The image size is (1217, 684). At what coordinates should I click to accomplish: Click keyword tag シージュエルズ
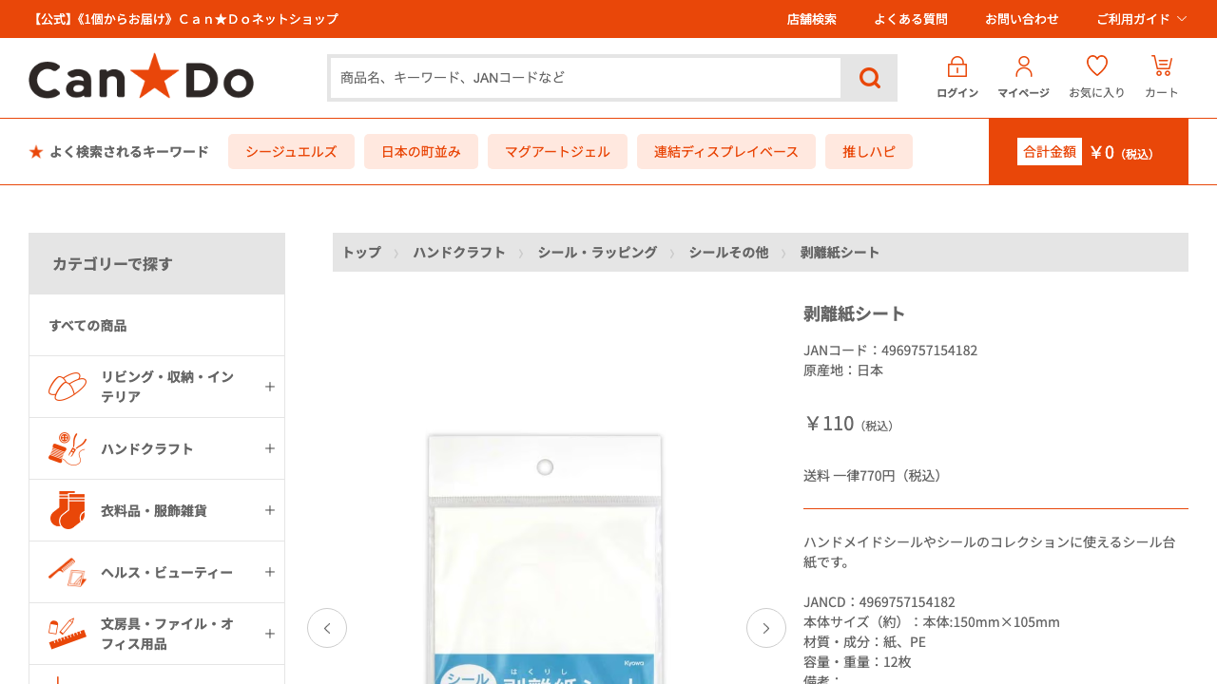(x=291, y=152)
